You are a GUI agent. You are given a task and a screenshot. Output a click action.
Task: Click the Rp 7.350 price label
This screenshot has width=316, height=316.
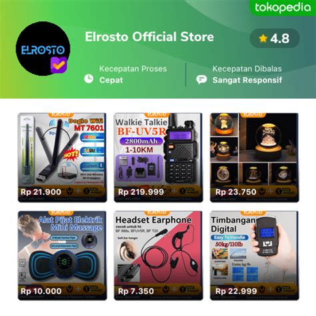point(136,291)
